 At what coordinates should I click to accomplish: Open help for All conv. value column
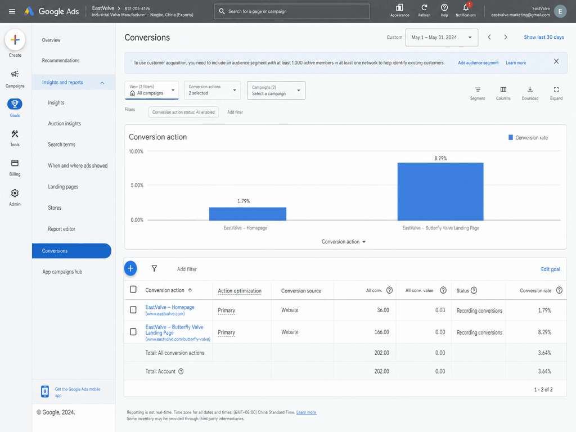pyautogui.click(x=443, y=290)
